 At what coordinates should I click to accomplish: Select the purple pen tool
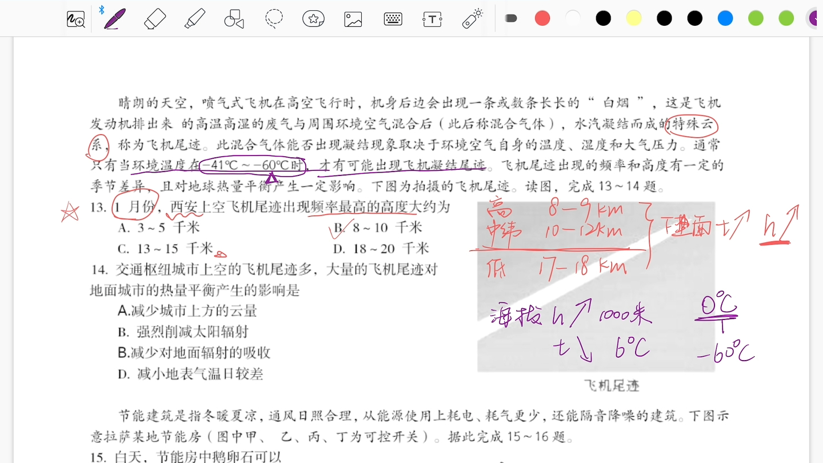pos(114,18)
